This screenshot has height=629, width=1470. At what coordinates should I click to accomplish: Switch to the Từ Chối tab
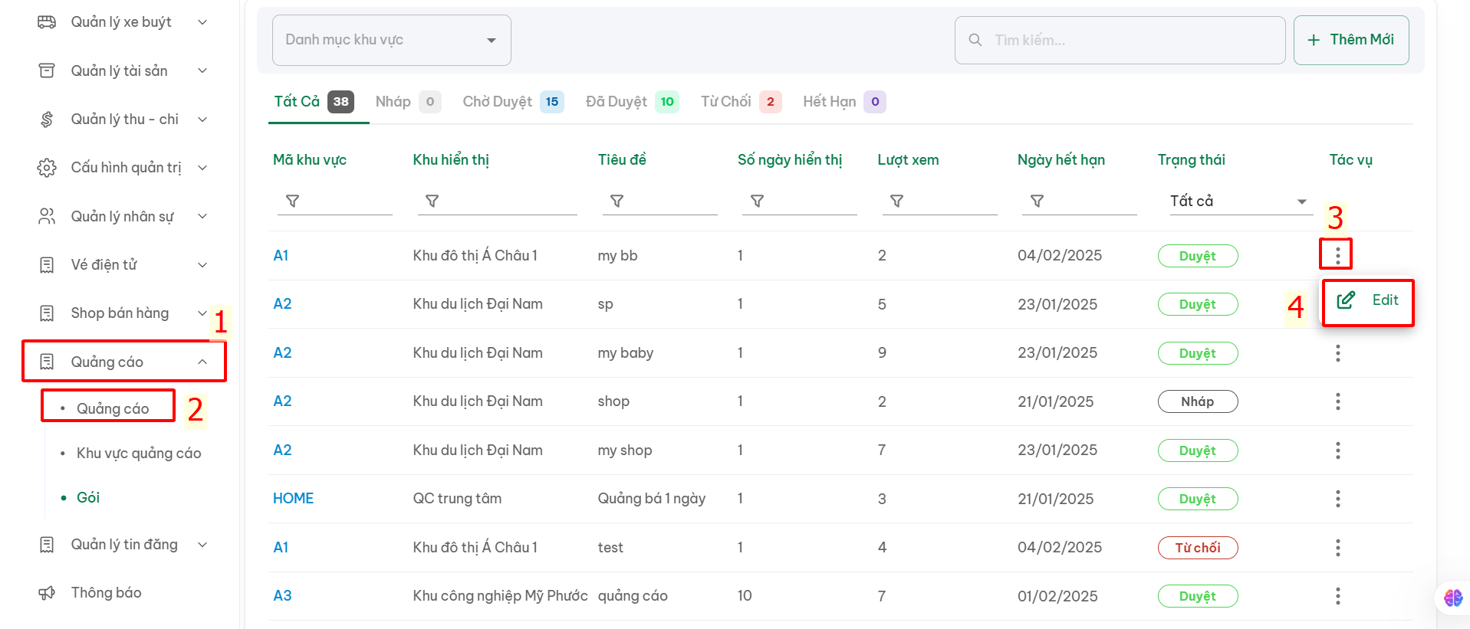tap(741, 102)
